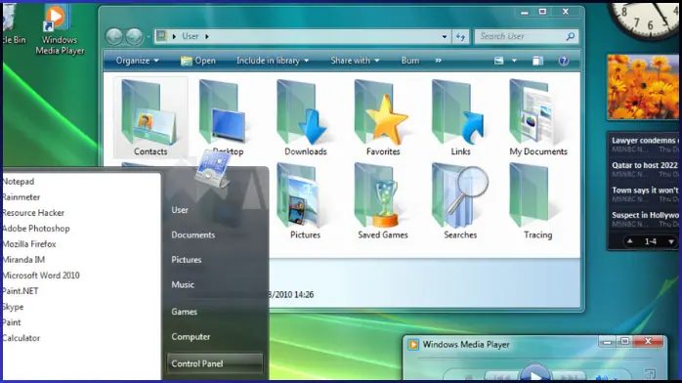
Task: Open the Links folder
Action: 460,117
